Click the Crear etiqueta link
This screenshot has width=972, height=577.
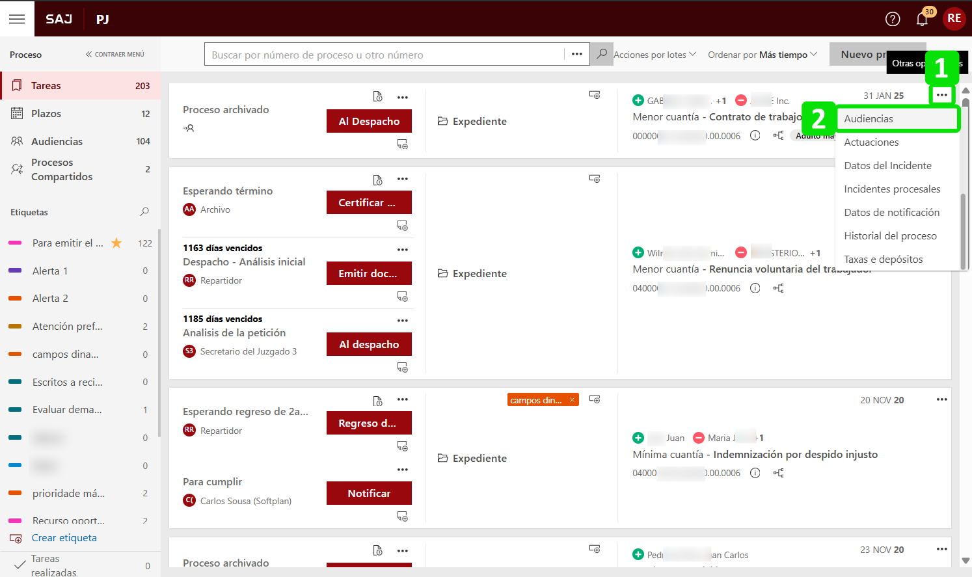(64, 538)
